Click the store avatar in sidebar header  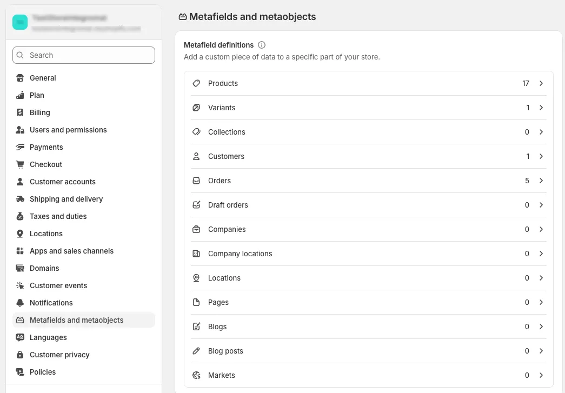coord(20,22)
